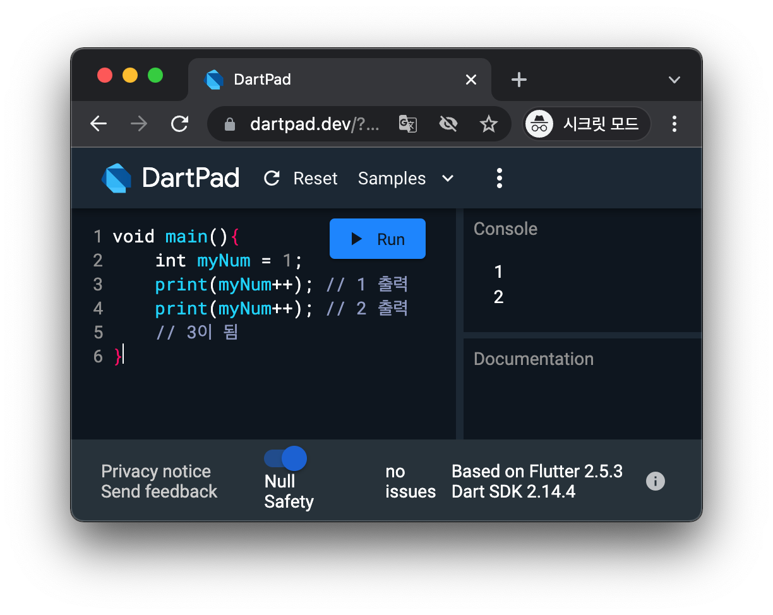Expand the tab search chevron
Screen dimensions: 773x615
point(674,80)
